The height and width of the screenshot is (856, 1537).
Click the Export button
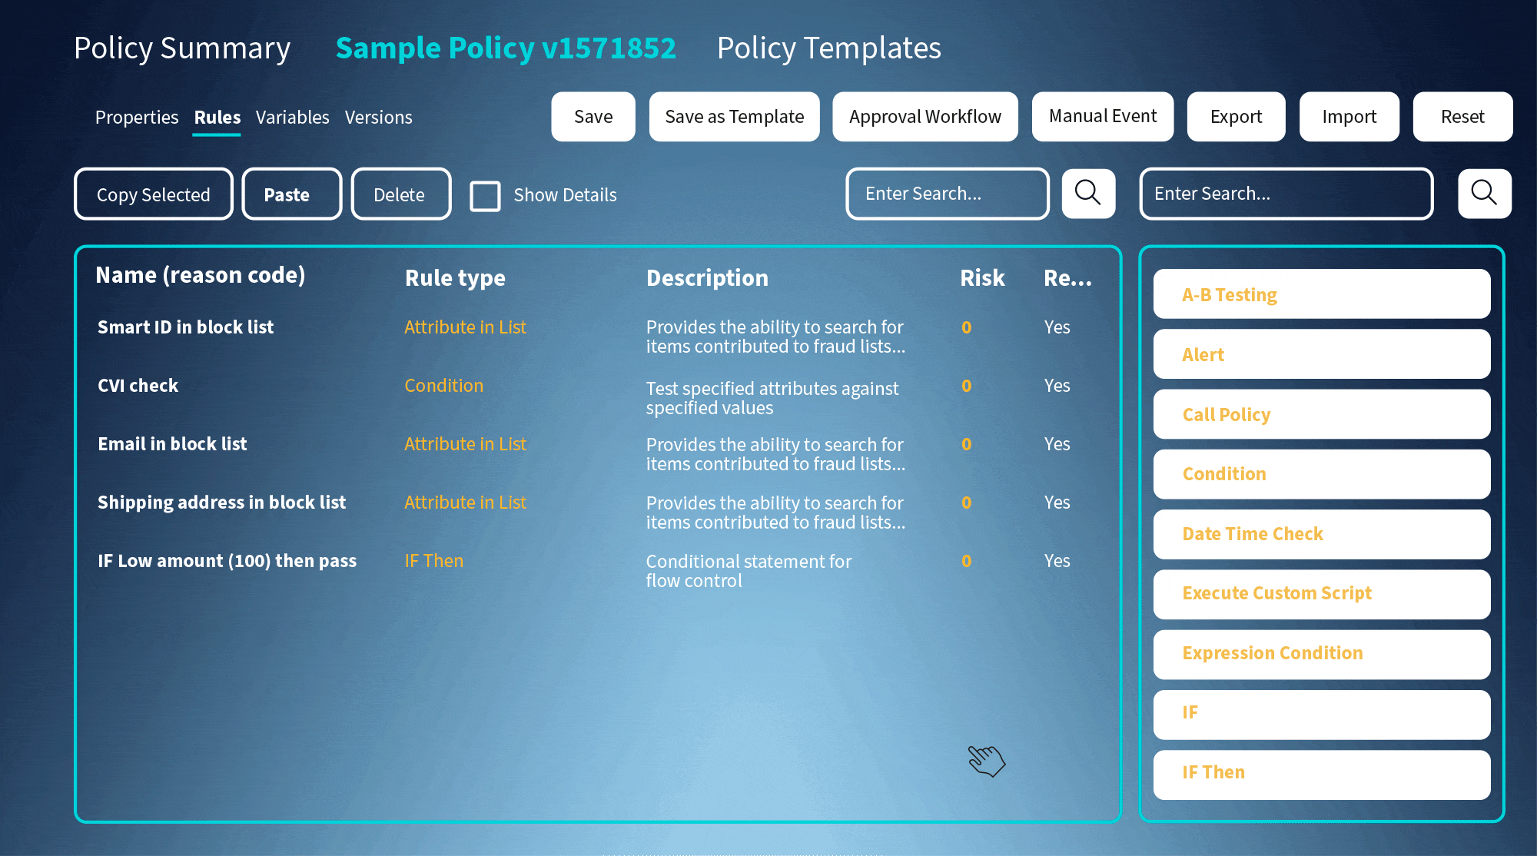point(1235,117)
